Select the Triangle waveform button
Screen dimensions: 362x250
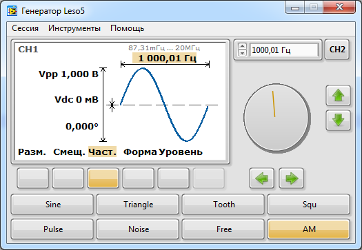(x=138, y=205)
